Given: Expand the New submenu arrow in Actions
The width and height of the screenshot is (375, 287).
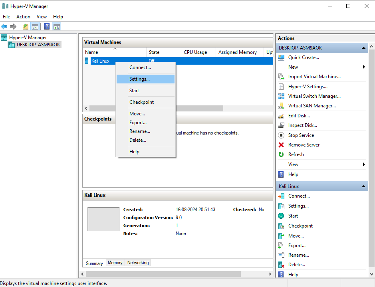Looking at the screenshot, I should click(x=364, y=67).
